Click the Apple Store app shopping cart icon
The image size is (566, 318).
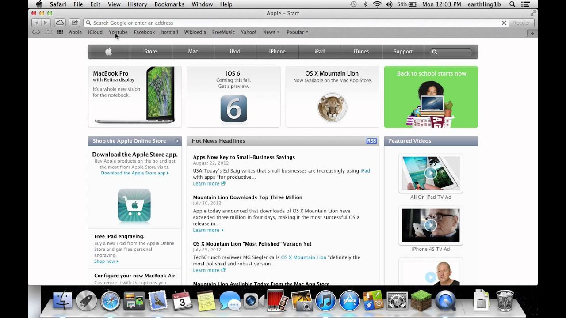134,205
